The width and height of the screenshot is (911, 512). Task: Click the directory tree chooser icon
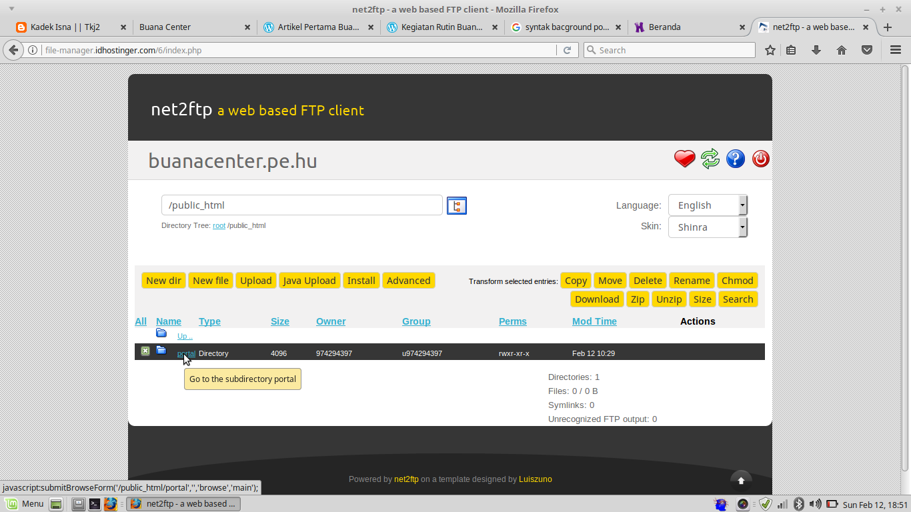[457, 205]
